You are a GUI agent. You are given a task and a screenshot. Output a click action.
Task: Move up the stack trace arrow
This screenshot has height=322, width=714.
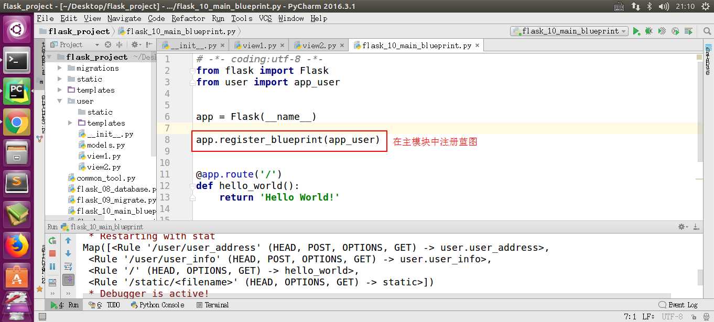tap(68, 241)
